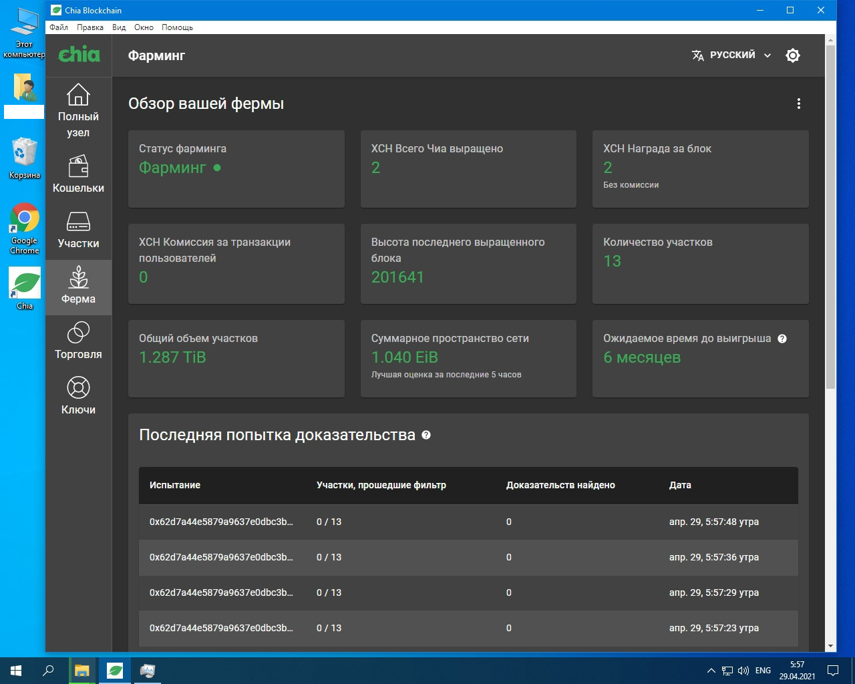
Task: Click the Chia taskbar icon
Action: coord(115,671)
